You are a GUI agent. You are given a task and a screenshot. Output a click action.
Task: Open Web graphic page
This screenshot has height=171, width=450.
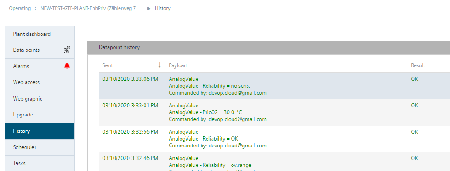(40, 99)
